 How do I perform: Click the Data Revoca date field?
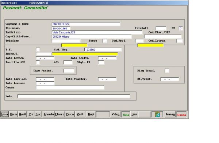(x=45, y=58)
